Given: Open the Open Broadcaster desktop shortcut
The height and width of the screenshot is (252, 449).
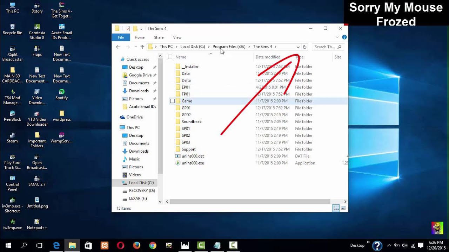Looking at the screenshot, I should click(x=37, y=162).
